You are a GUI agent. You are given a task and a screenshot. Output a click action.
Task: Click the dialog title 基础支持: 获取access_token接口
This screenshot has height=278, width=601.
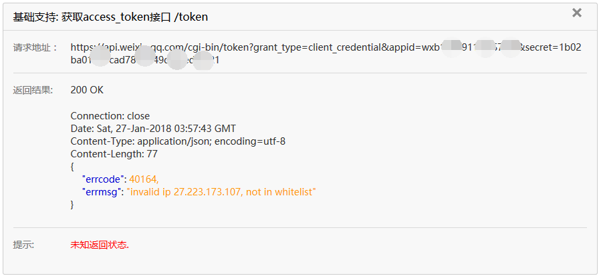(x=110, y=17)
